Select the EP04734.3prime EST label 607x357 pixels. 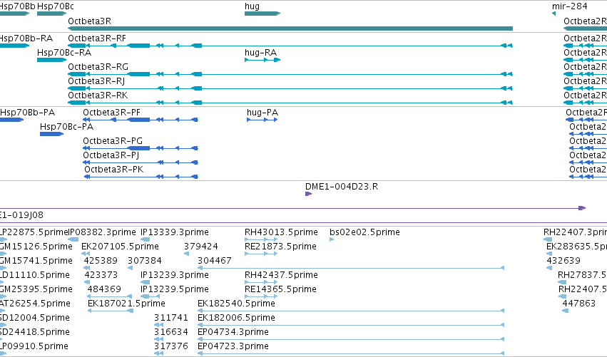[x=233, y=332]
